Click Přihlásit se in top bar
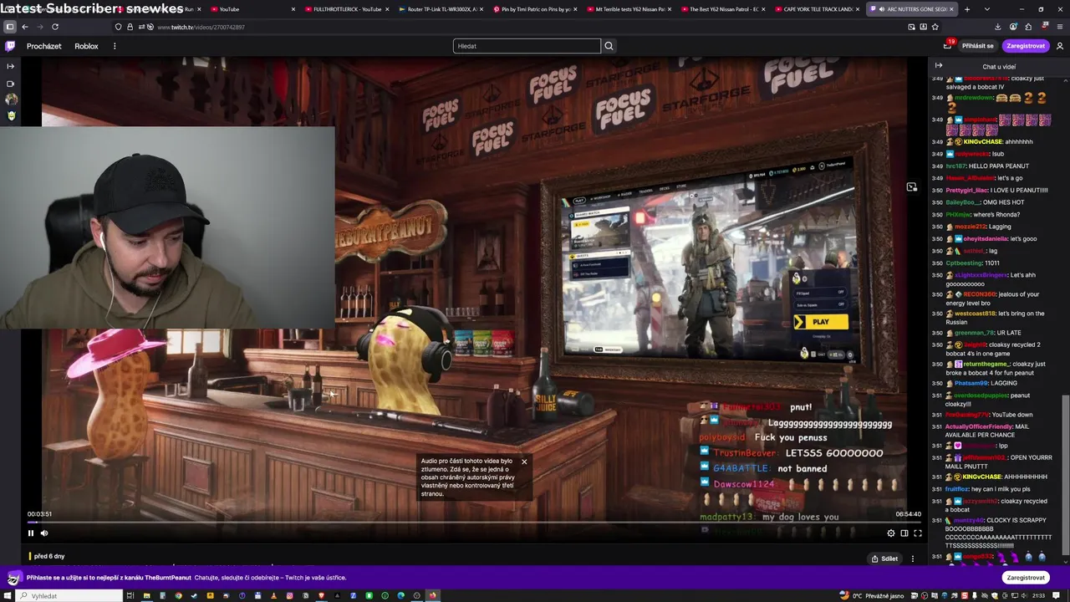Image resolution: width=1070 pixels, height=602 pixels. (x=978, y=46)
